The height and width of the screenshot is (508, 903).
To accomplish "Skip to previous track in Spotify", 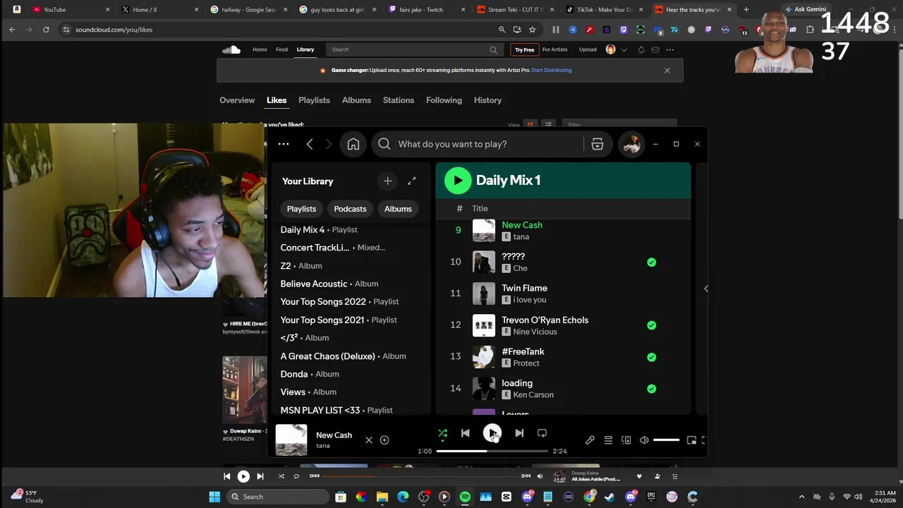I will click(465, 433).
